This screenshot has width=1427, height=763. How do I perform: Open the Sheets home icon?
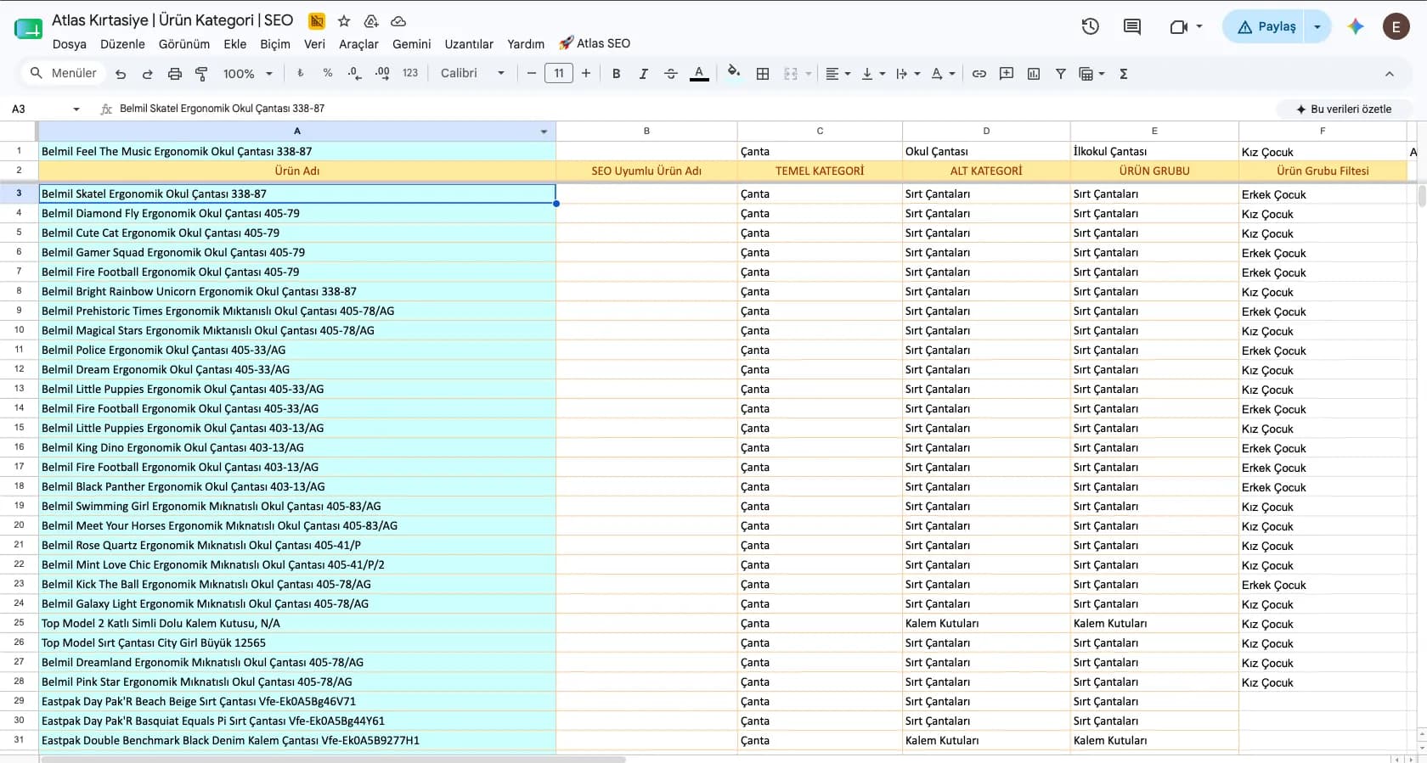coord(28,29)
